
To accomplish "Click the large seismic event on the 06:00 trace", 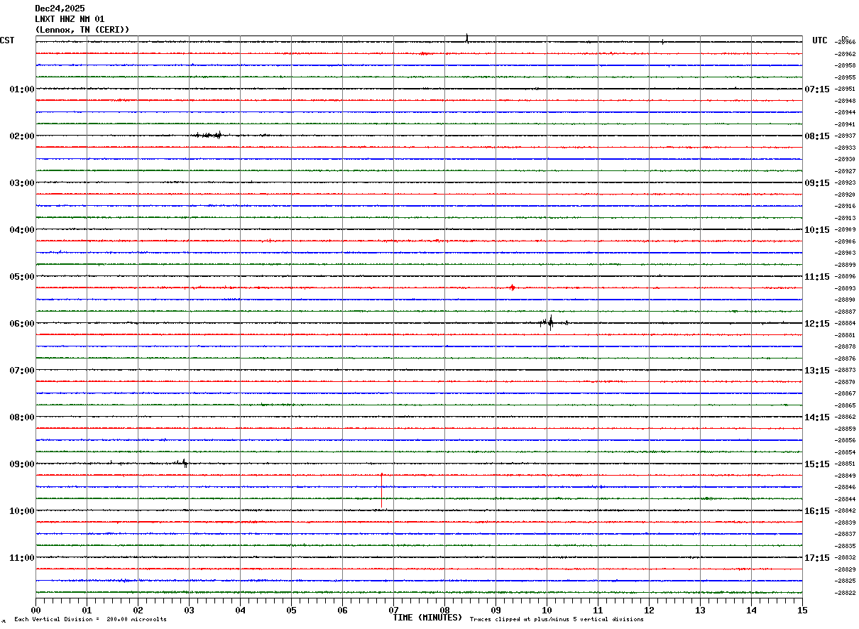I will [549, 322].
